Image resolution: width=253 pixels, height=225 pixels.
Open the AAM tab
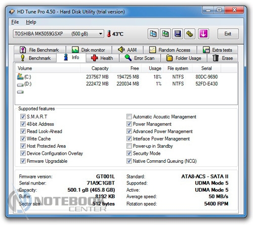pos(128,50)
